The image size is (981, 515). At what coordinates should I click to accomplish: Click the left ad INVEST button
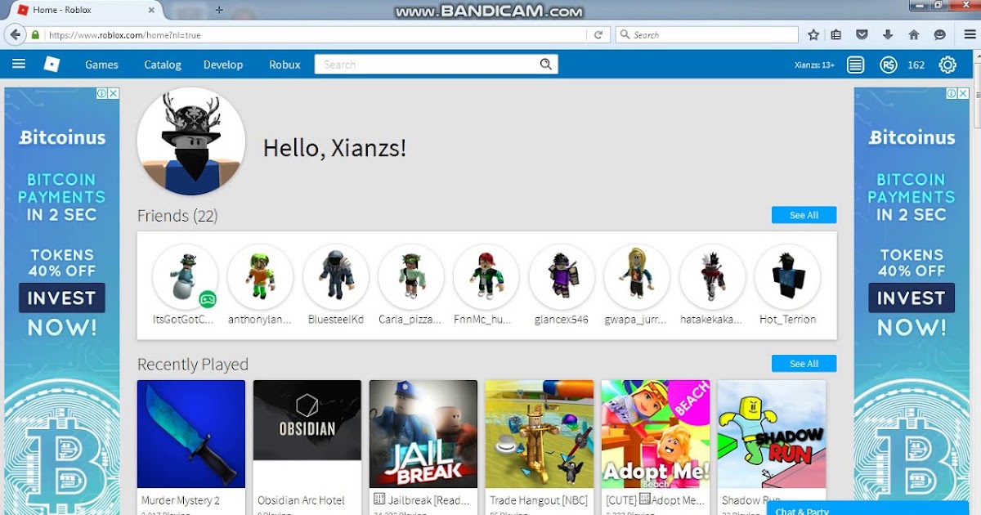tap(62, 298)
